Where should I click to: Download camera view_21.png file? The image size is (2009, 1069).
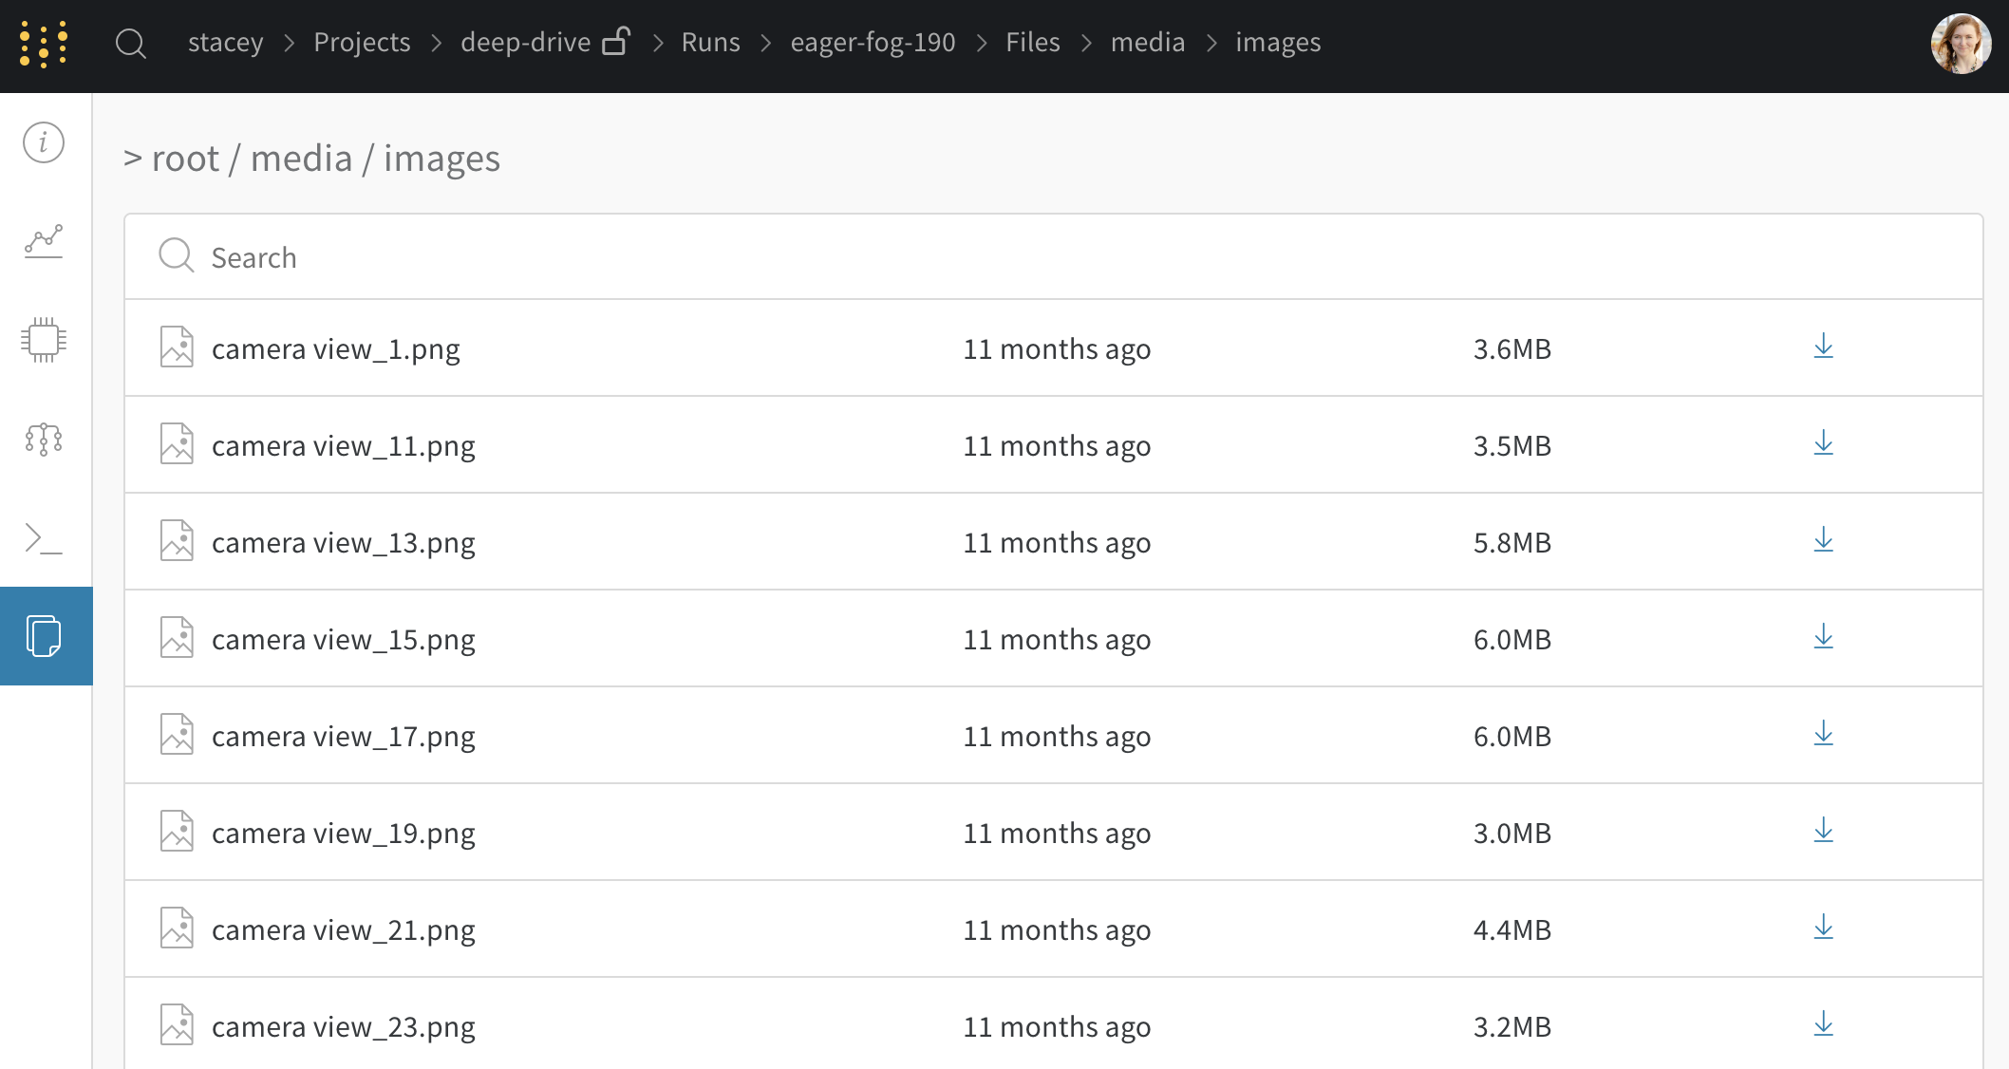[x=1823, y=928]
